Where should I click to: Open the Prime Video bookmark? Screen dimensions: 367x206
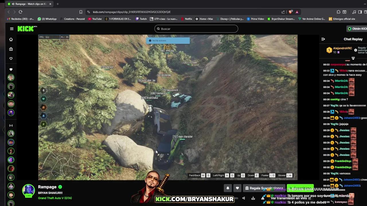(255, 19)
